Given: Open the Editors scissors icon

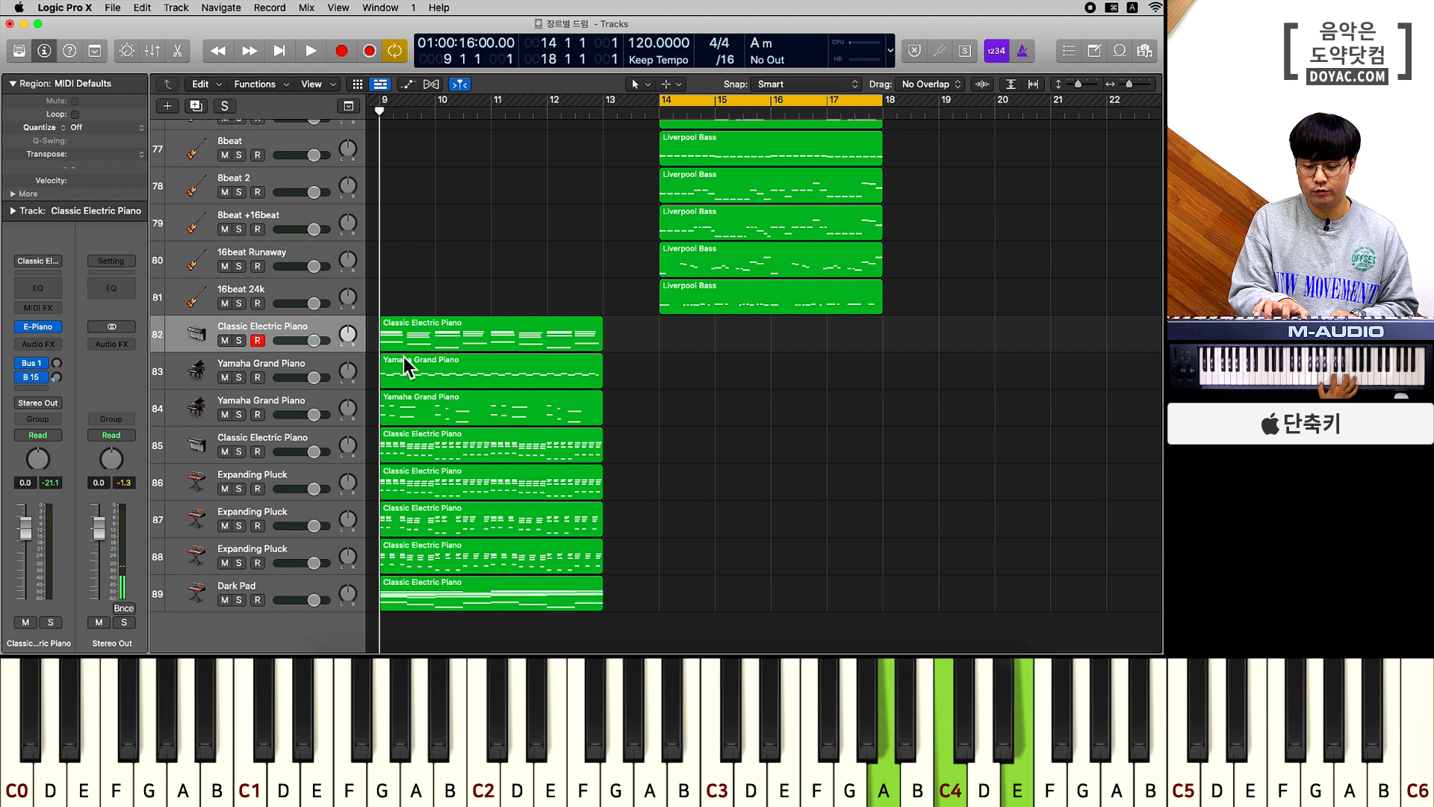Looking at the screenshot, I should [x=178, y=51].
